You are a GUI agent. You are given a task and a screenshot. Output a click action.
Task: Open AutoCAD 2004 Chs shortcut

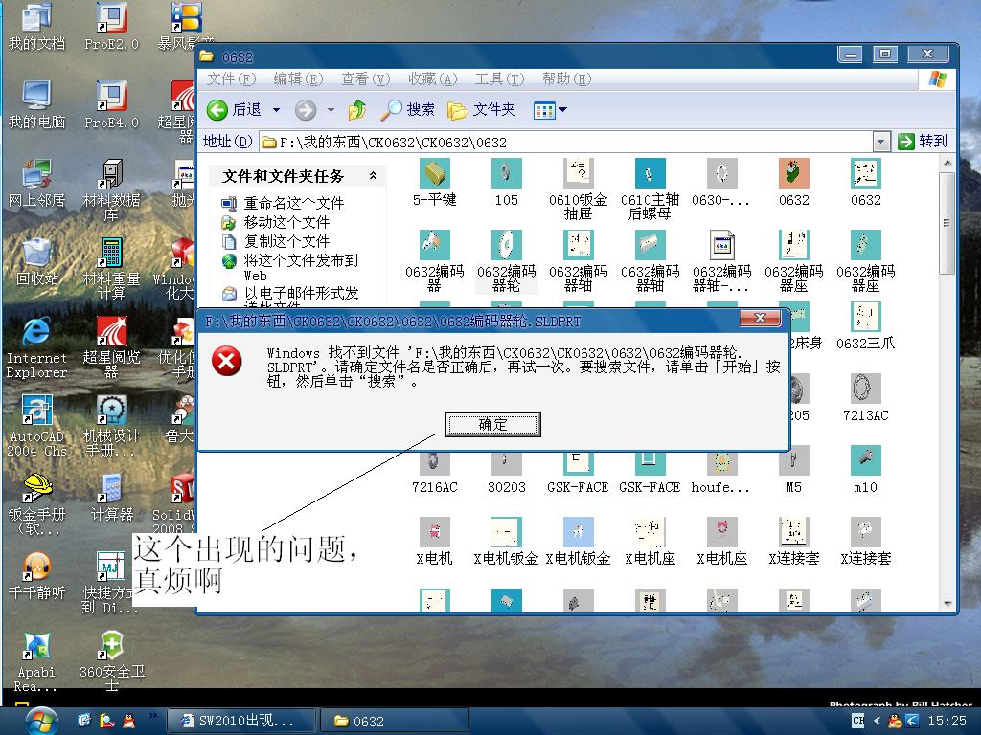point(36,425)
